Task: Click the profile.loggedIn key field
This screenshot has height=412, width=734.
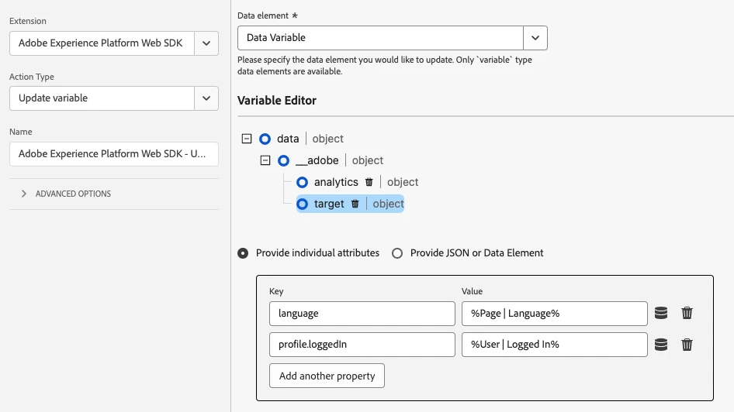Action: (362, 345)
